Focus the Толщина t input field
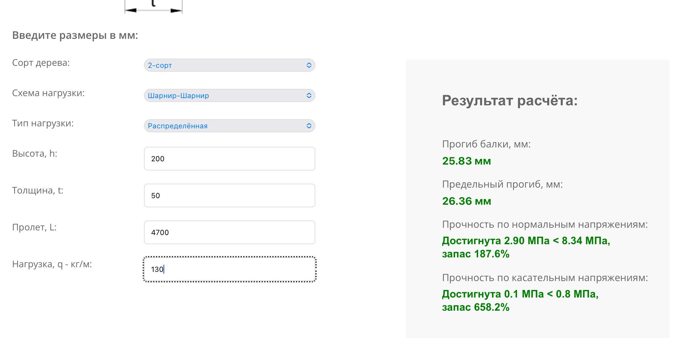This screenshot has width=690, height=338. [x=229, y=195]
